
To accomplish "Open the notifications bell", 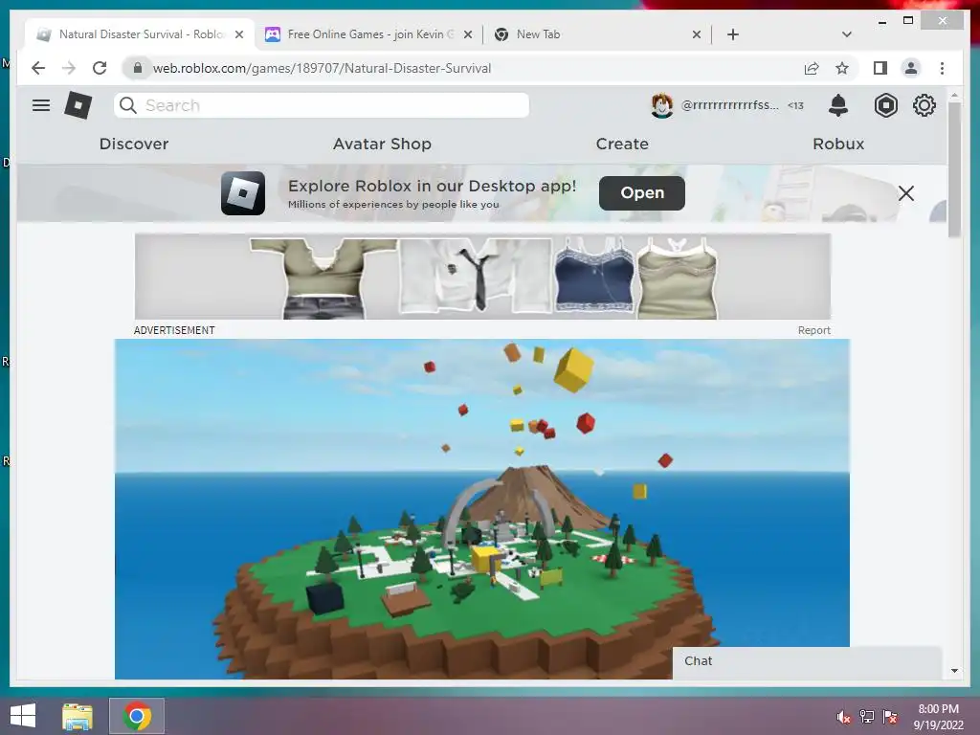I will click(838, 105).
